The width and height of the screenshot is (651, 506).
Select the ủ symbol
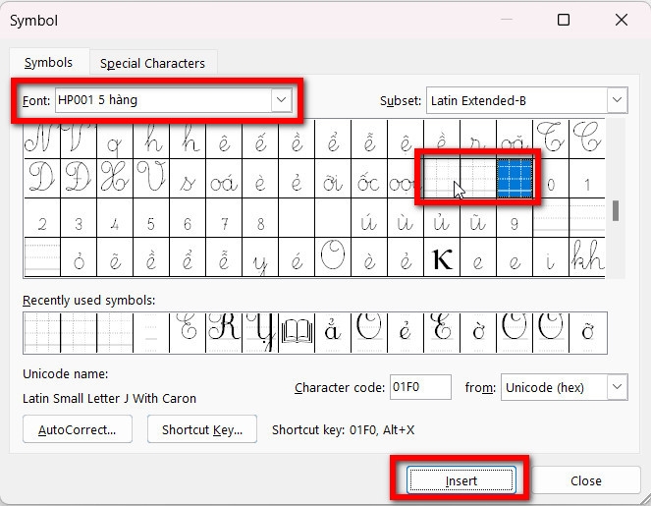point(442,218)
